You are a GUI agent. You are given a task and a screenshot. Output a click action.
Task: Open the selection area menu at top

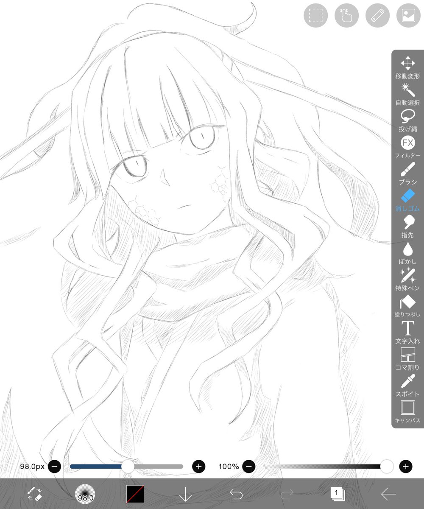coord(315,16)
